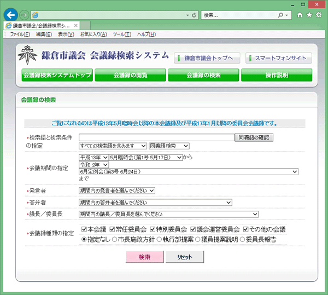
Task: Expand the 5月臨時会 start session dropdown
Action: click(145, 158)
